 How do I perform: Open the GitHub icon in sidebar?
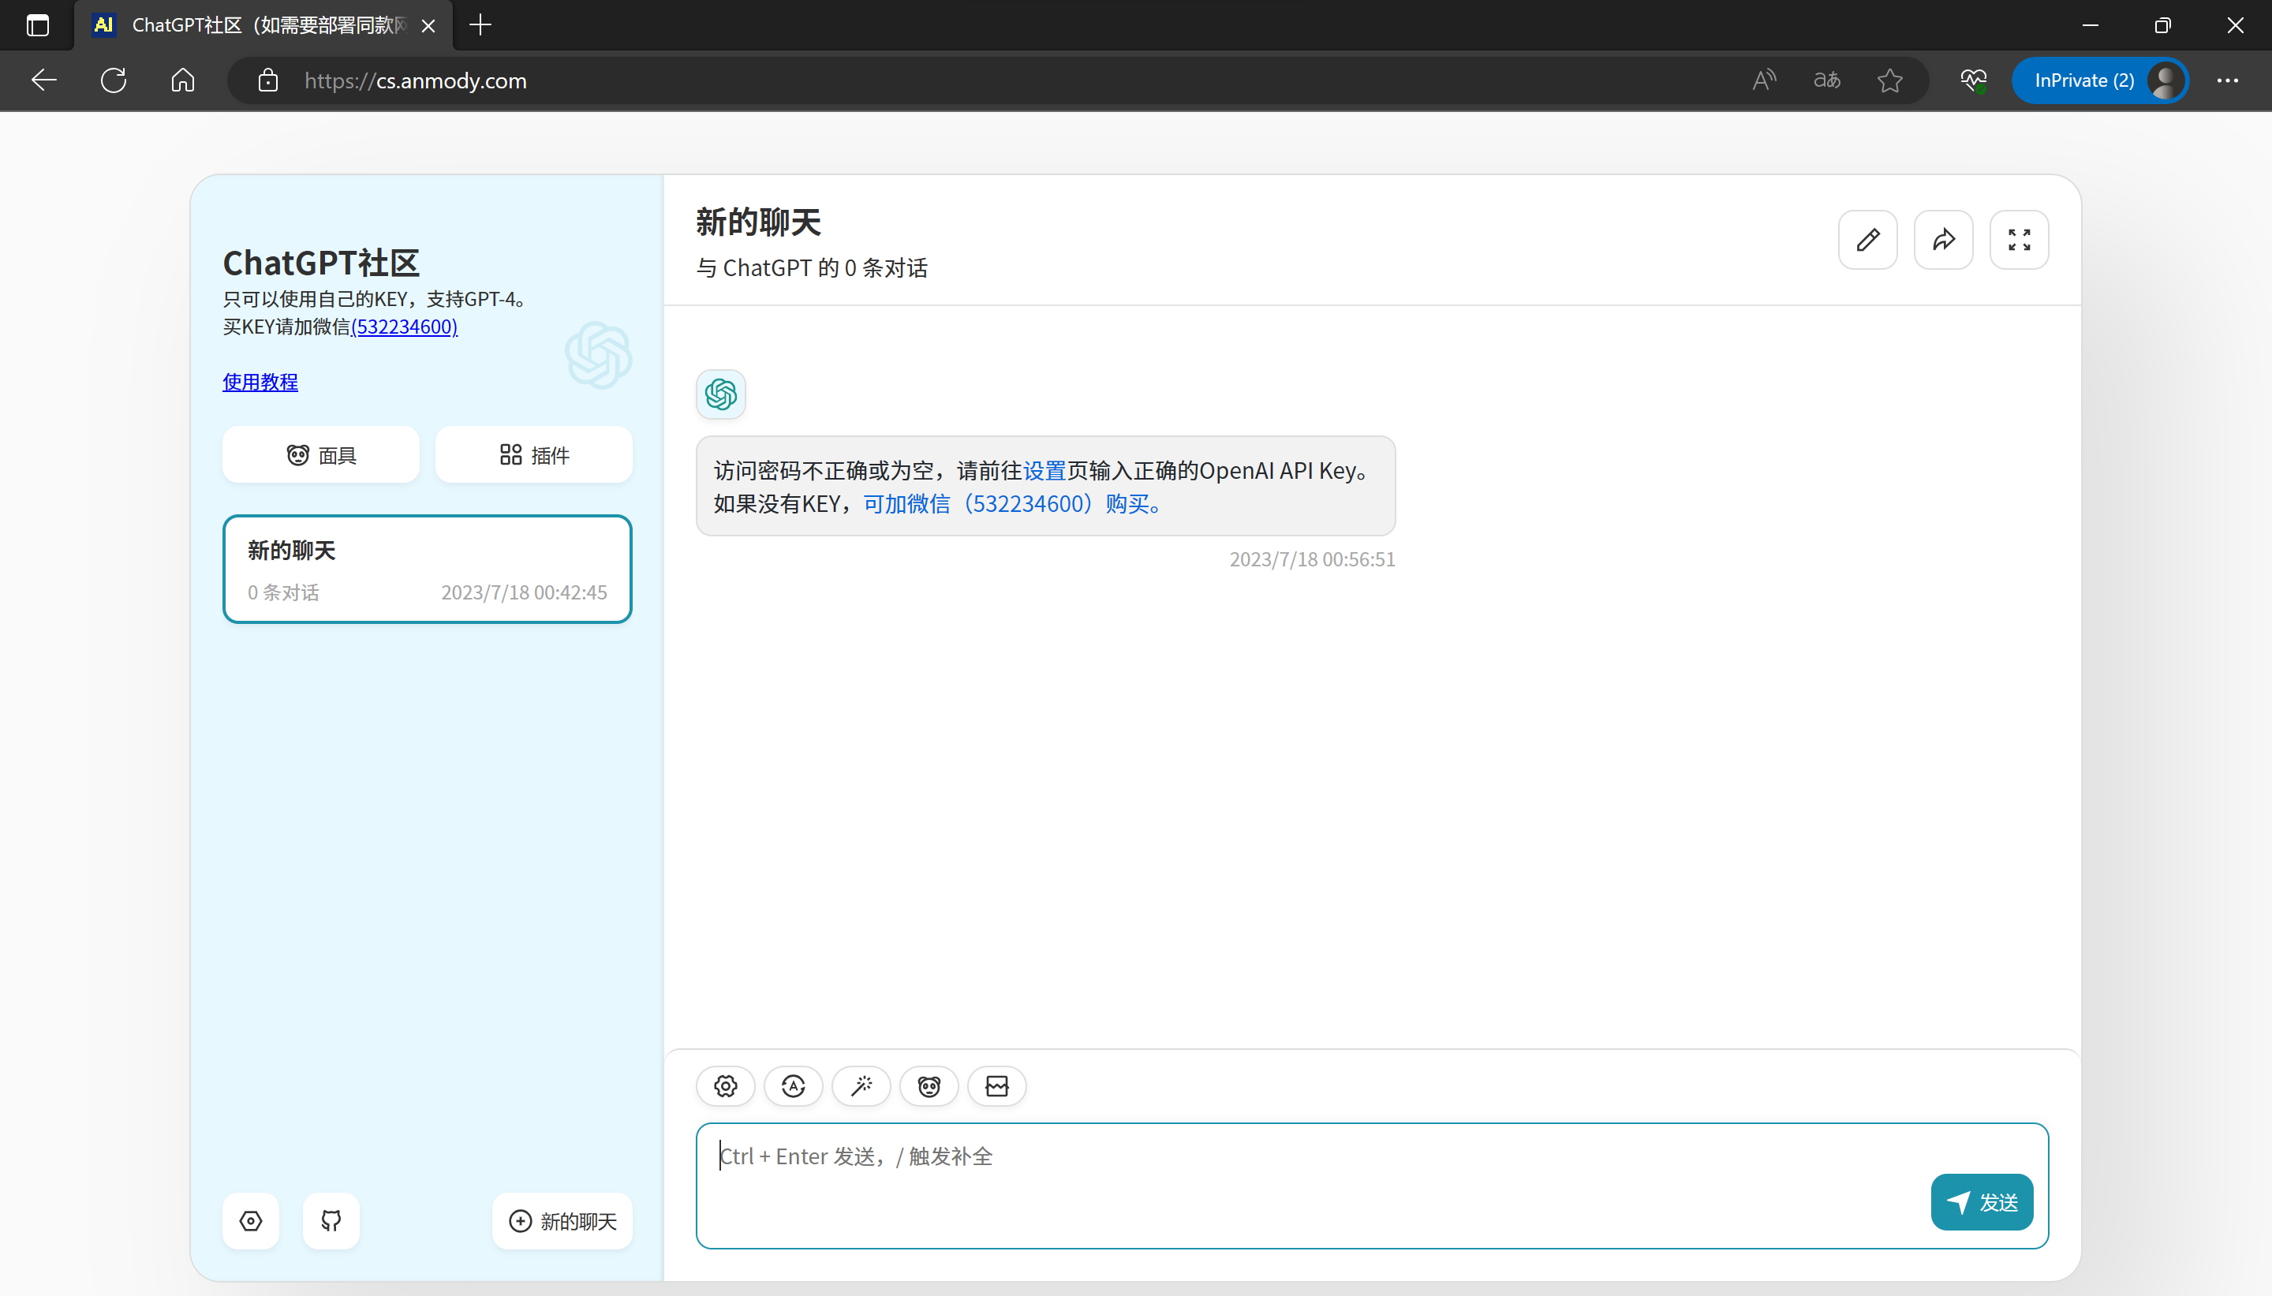pos(331,1220)
